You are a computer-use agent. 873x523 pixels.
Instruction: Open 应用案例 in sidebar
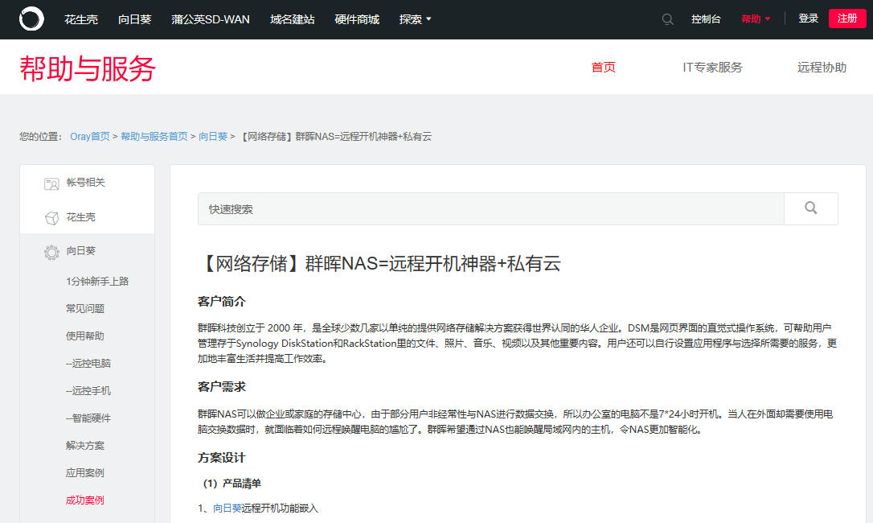pos(85,473)
